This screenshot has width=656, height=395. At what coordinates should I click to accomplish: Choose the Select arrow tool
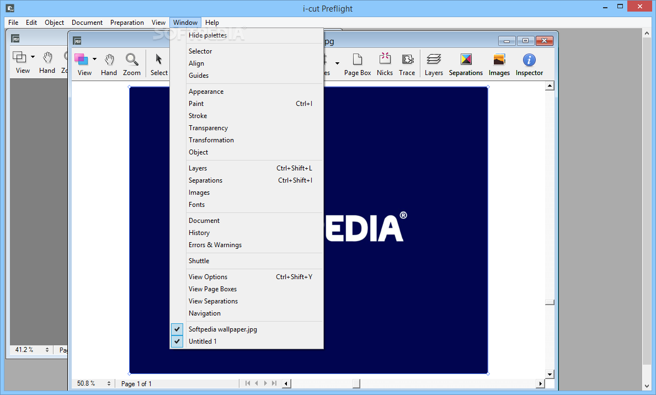point(158,60)
